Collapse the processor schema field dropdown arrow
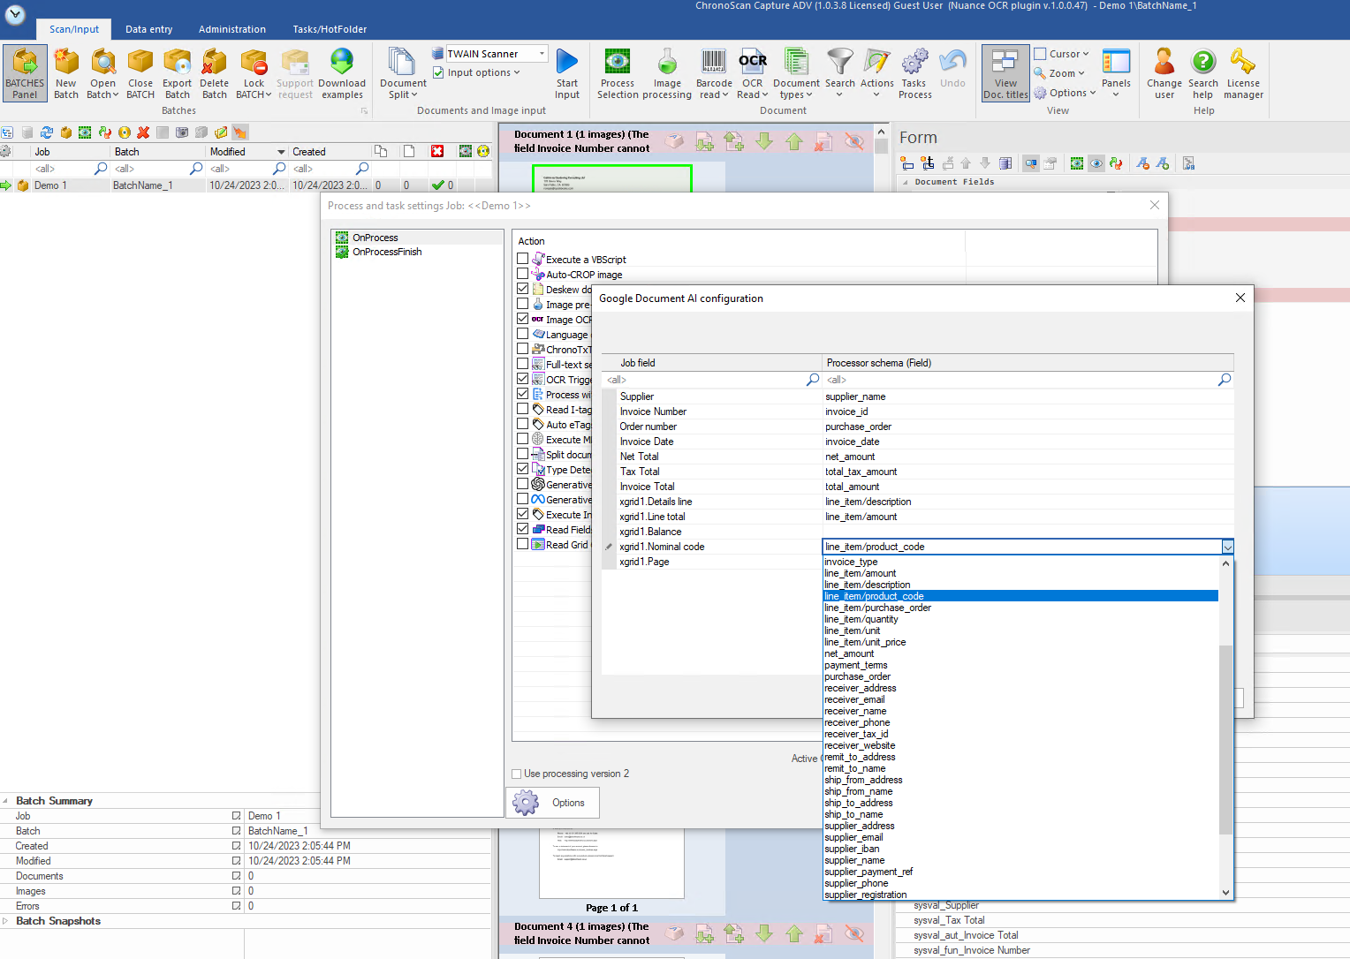The height and width of the screenshot is (959, 1350). 1227,547
